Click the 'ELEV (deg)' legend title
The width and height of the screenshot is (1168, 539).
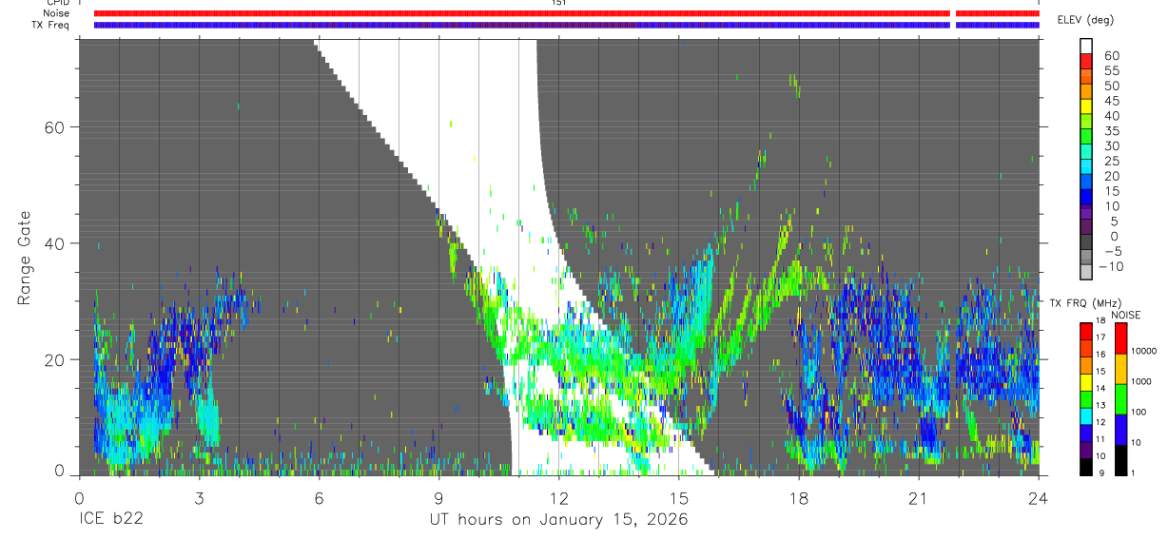tap(1086, 20)
